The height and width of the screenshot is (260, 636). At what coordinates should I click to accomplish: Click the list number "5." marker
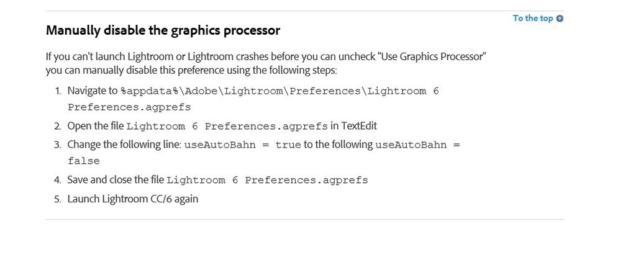(x=58, y=199)
